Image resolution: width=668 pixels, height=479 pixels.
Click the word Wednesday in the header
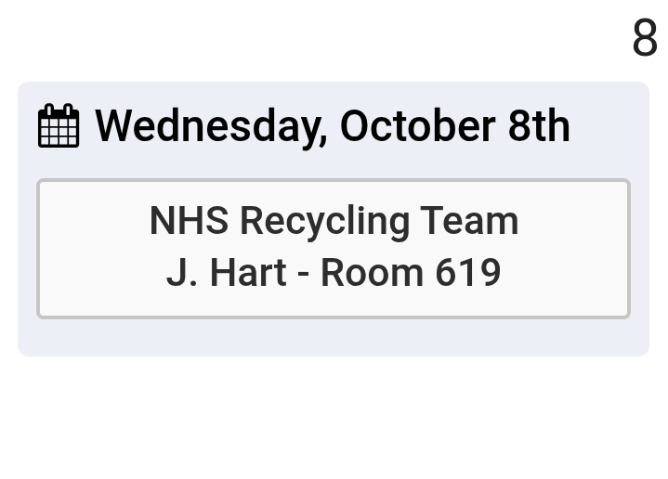coord(210,126)
